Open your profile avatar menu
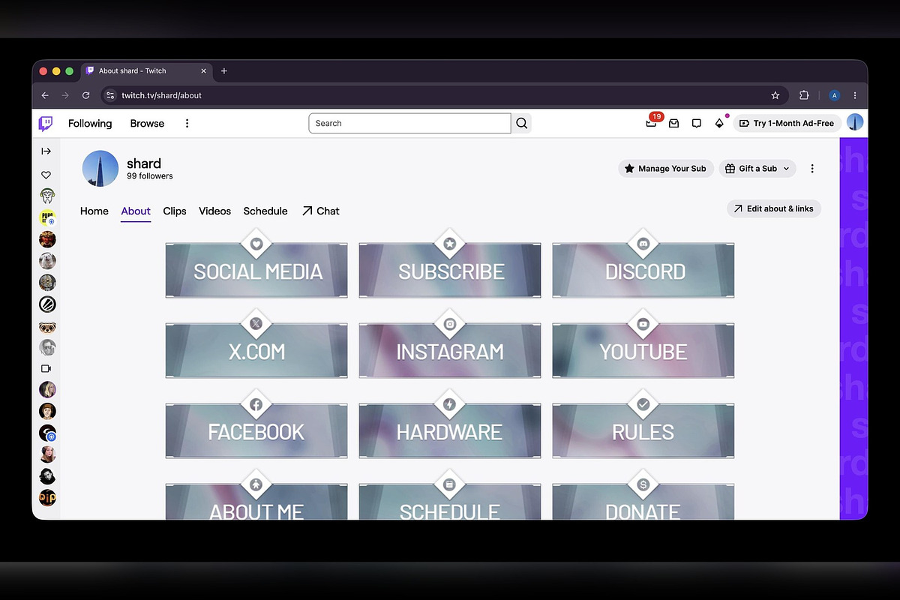The height and width of the screenshot is (600, 900). coord(855,123)
